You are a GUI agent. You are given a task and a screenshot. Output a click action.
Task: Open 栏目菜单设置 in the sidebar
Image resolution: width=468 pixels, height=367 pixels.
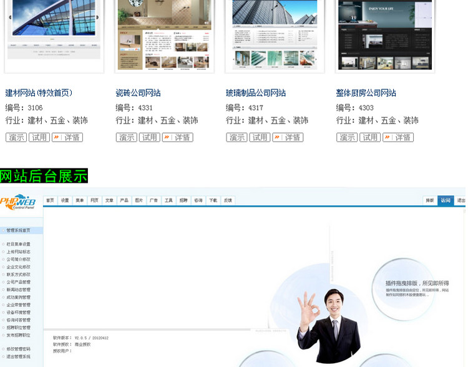point(18,244)
